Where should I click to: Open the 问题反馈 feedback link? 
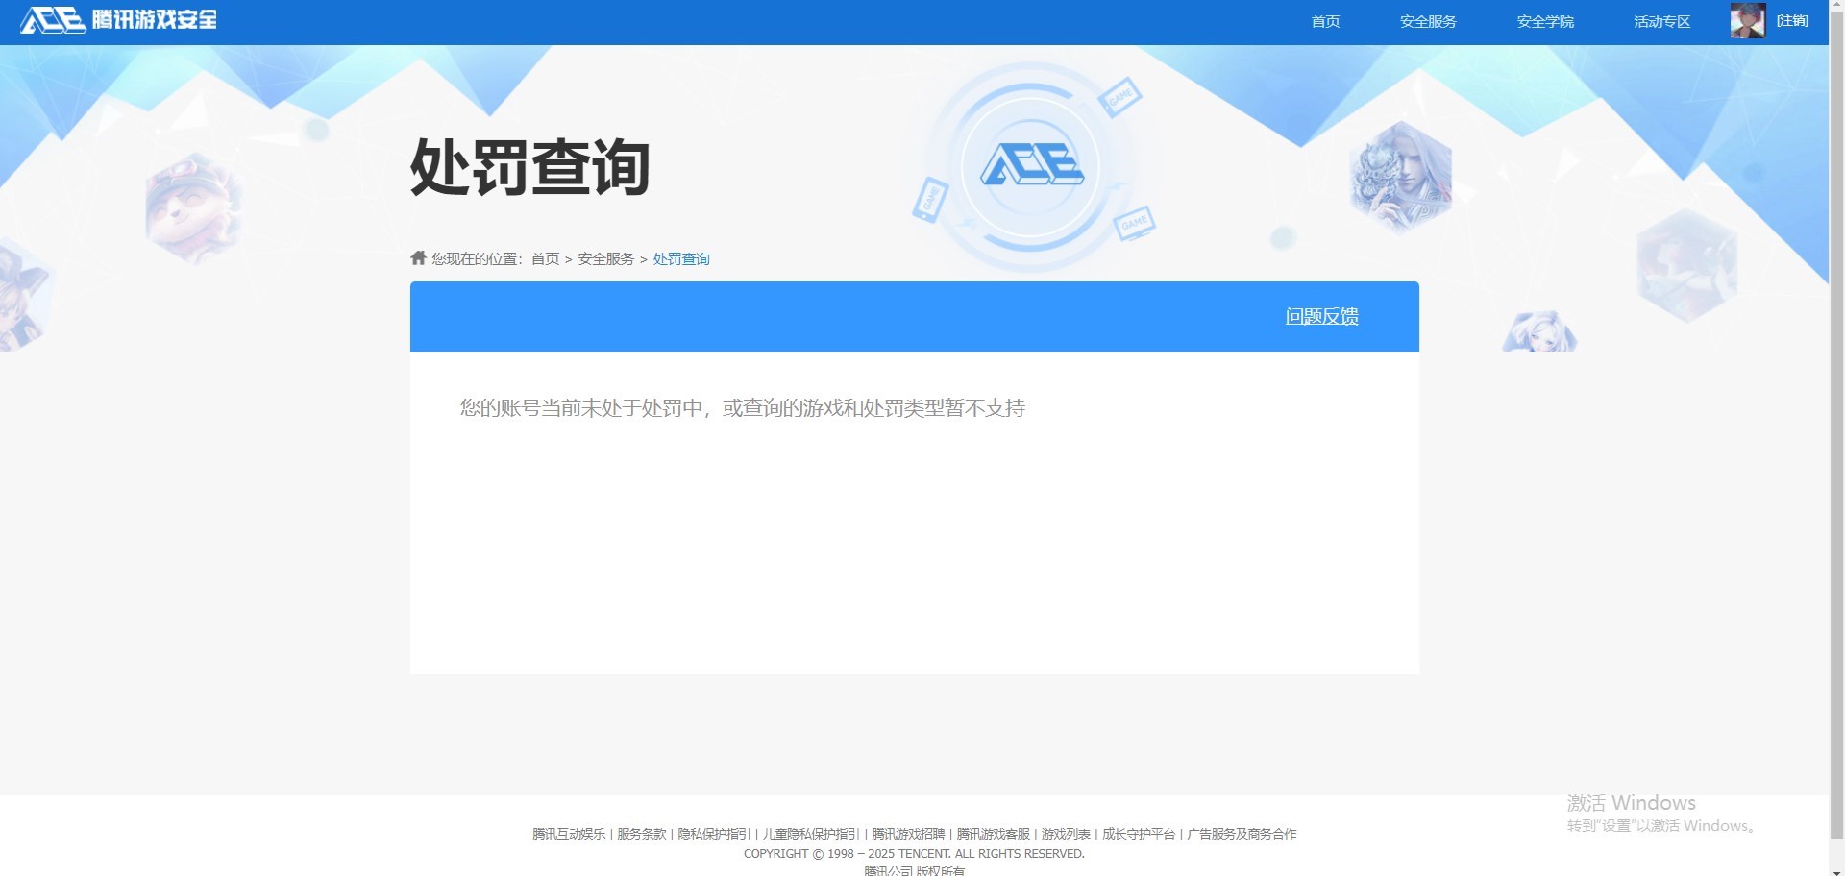pos(1321,316)
